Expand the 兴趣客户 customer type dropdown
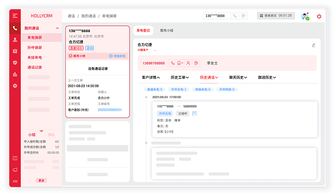 [x=155, y=50]
